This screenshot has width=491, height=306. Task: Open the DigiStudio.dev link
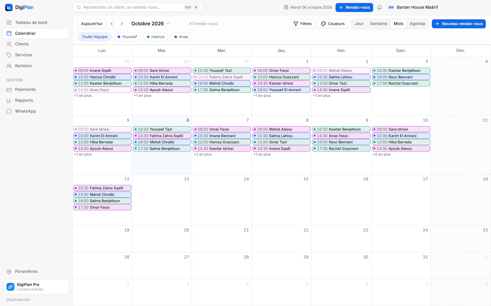click(x=19, y=300)
